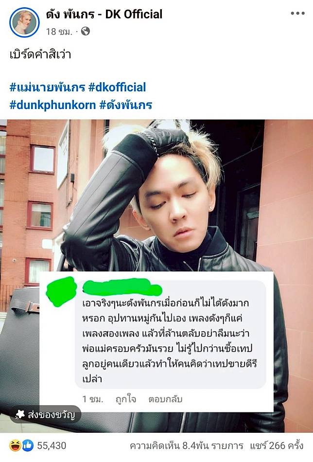The image size is (313, 462).
Task: Open the 8.4พัน comments list
Action: point(187,445)
